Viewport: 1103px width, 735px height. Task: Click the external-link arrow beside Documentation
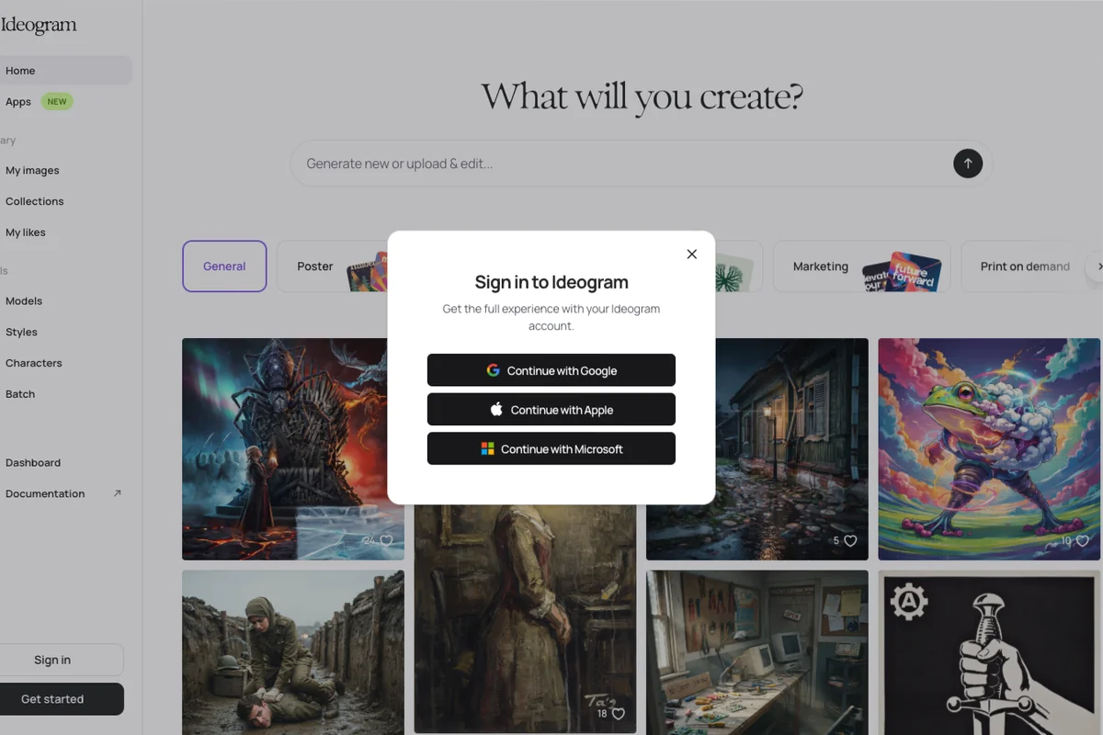[x=117, y=493]
